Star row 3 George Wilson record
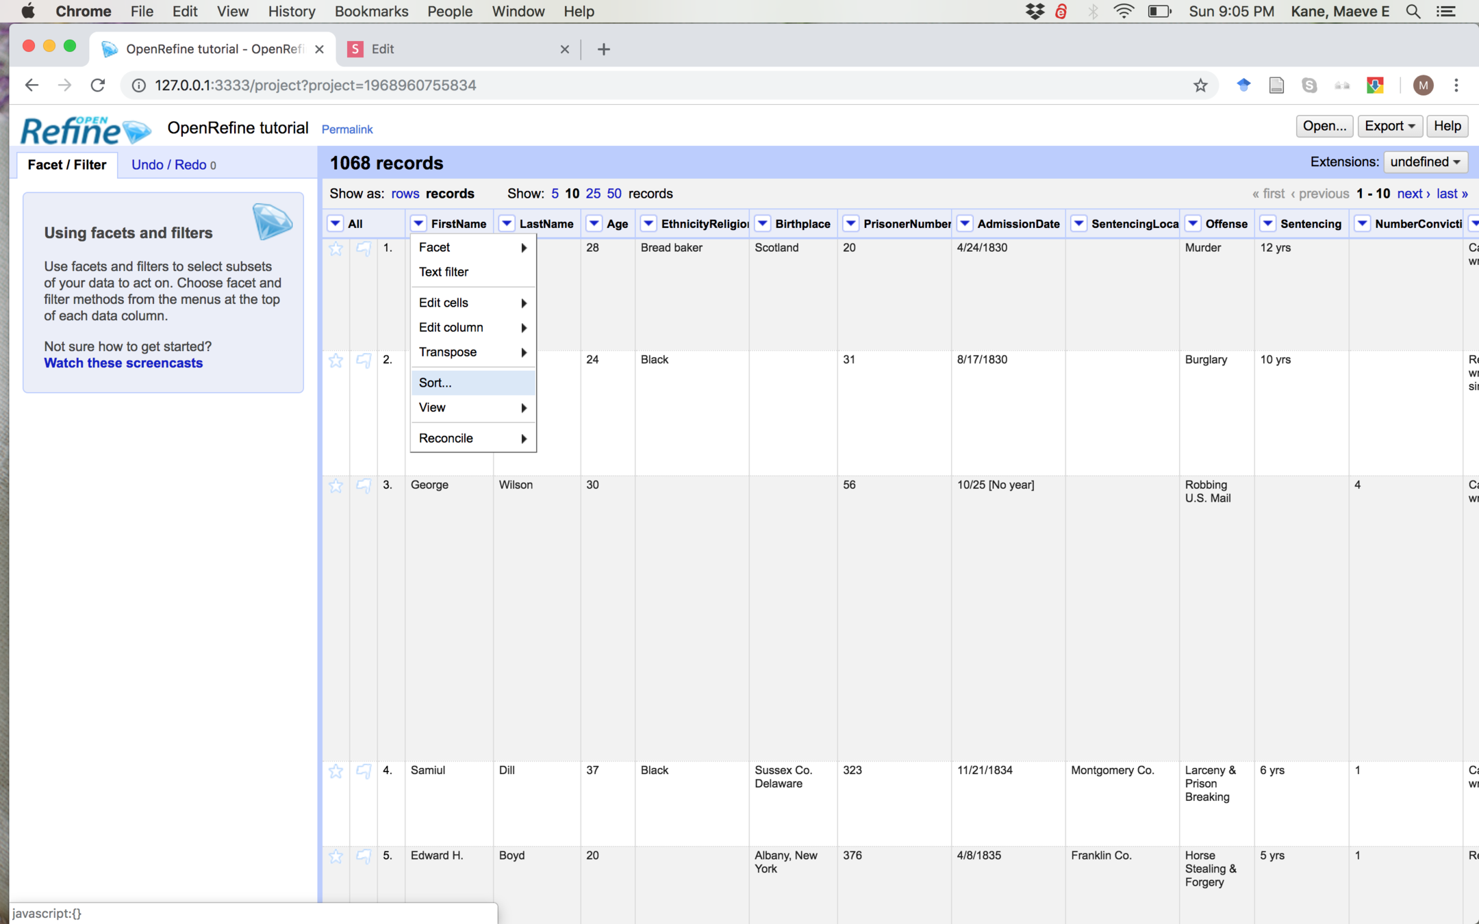 336,486
